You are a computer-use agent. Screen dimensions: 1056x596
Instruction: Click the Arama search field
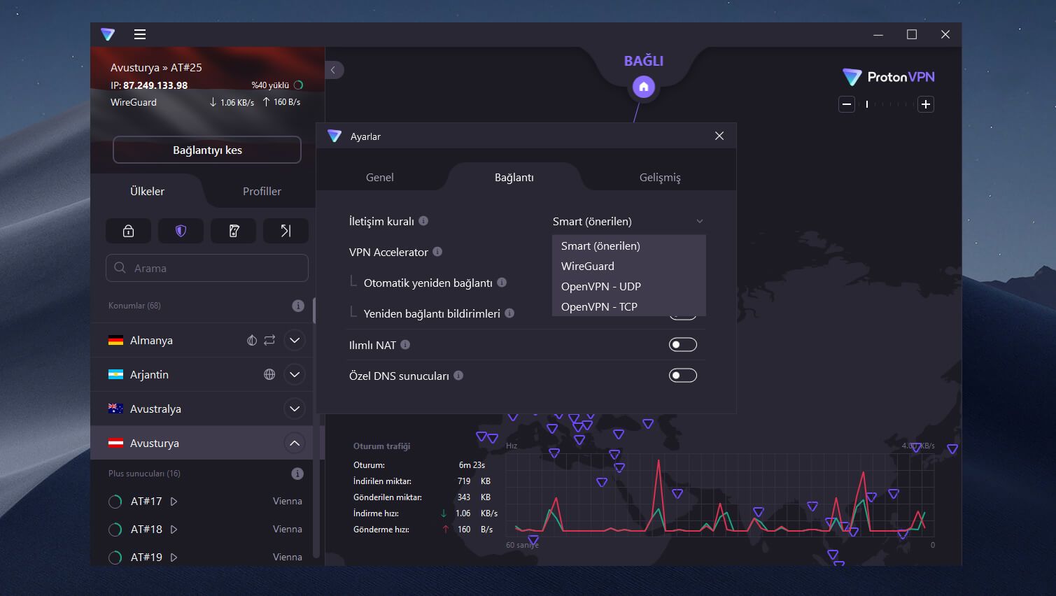point(207,268)
